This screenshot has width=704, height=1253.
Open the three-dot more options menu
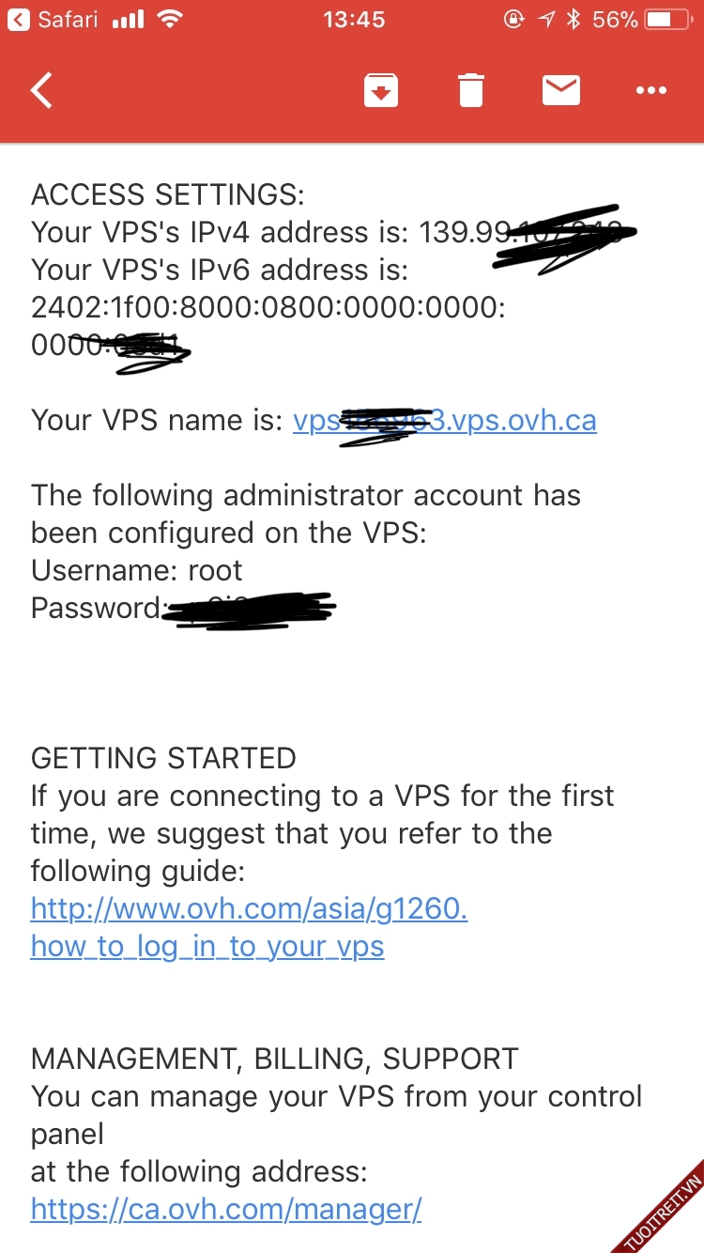click(x=650, y=91)
